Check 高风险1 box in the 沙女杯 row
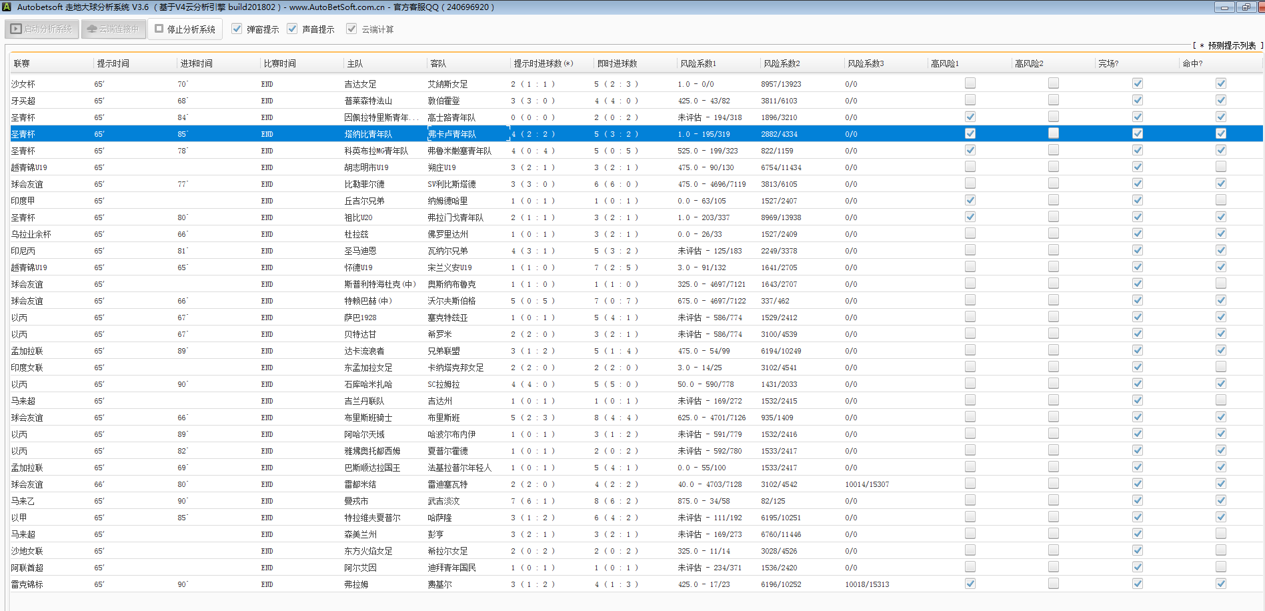Screen dimensions: 1265x611 970,83
